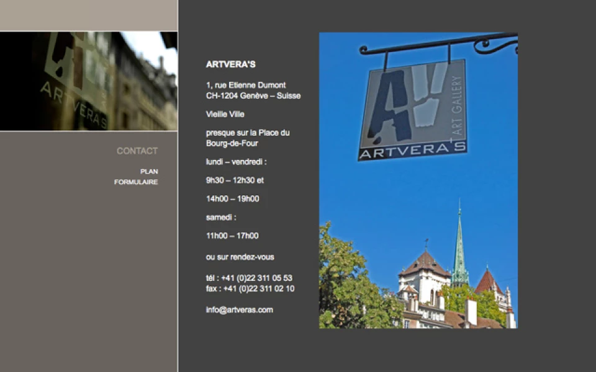Screen dimensions: 596x372
Task: Click the telephone number +41 (0)22 311 05 53
Action: (x=256, y=278)
